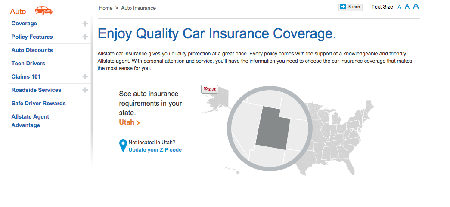
Task: Open the Teen Drivers page
Action: (28, 63)
